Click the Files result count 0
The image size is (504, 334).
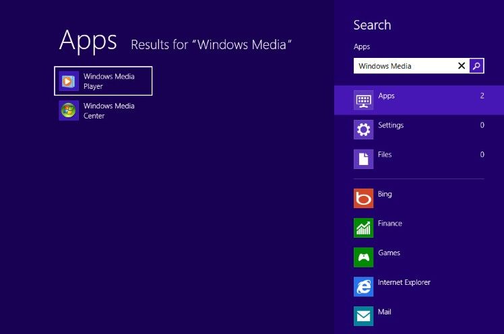(x=482, y=154)
